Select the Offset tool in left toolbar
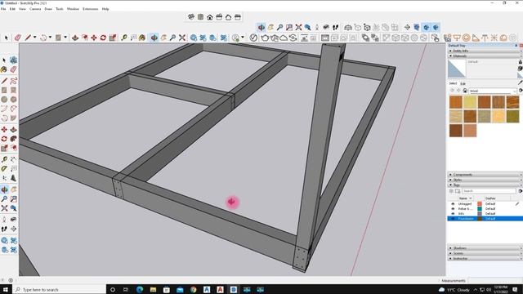Viewport: 523px width, 294px height. tap(13, 148)
